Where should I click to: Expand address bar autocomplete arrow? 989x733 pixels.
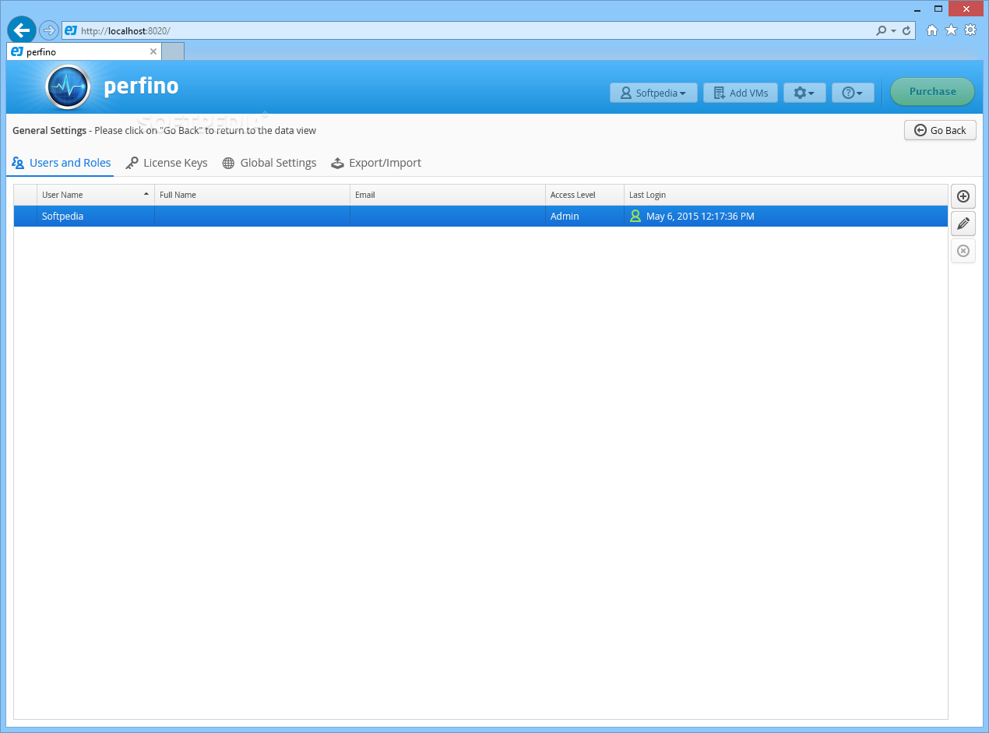tap(894, 31)
